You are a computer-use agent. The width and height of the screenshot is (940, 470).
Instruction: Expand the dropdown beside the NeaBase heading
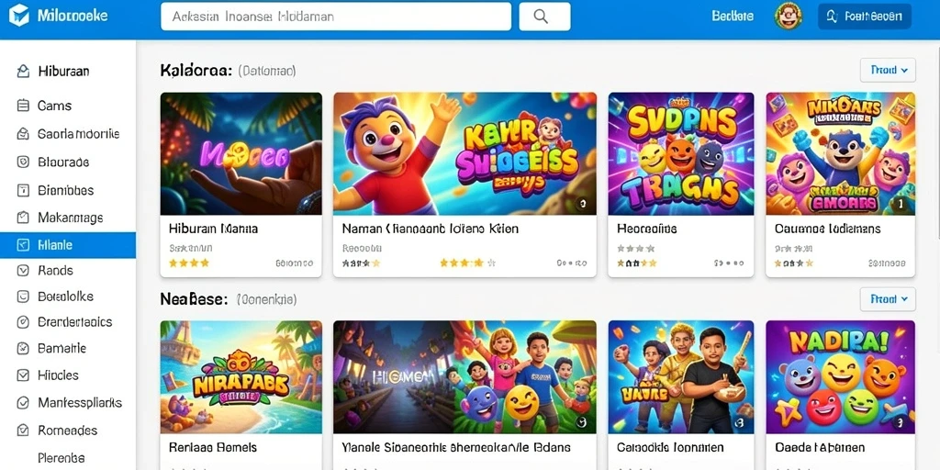click(x=888, y=299)
